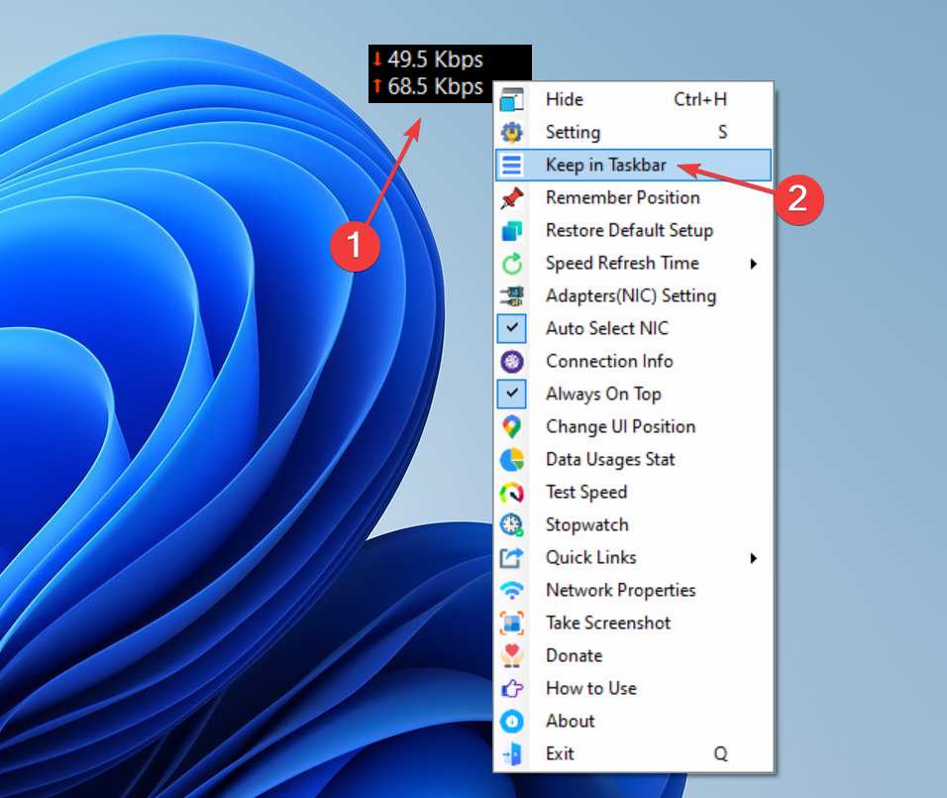Select Test Speed menu entry
Screen dimensions: 947x798
point(634,492)
